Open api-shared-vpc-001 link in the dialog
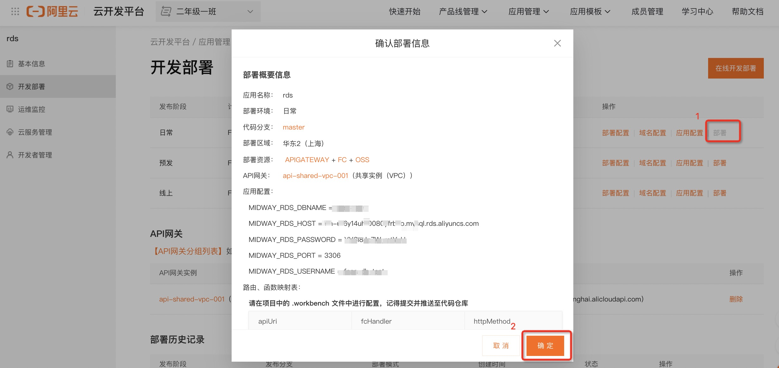The image size is (779, 368). [315, 176]
